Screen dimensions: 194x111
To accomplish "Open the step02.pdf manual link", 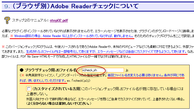I will point(59,20).
